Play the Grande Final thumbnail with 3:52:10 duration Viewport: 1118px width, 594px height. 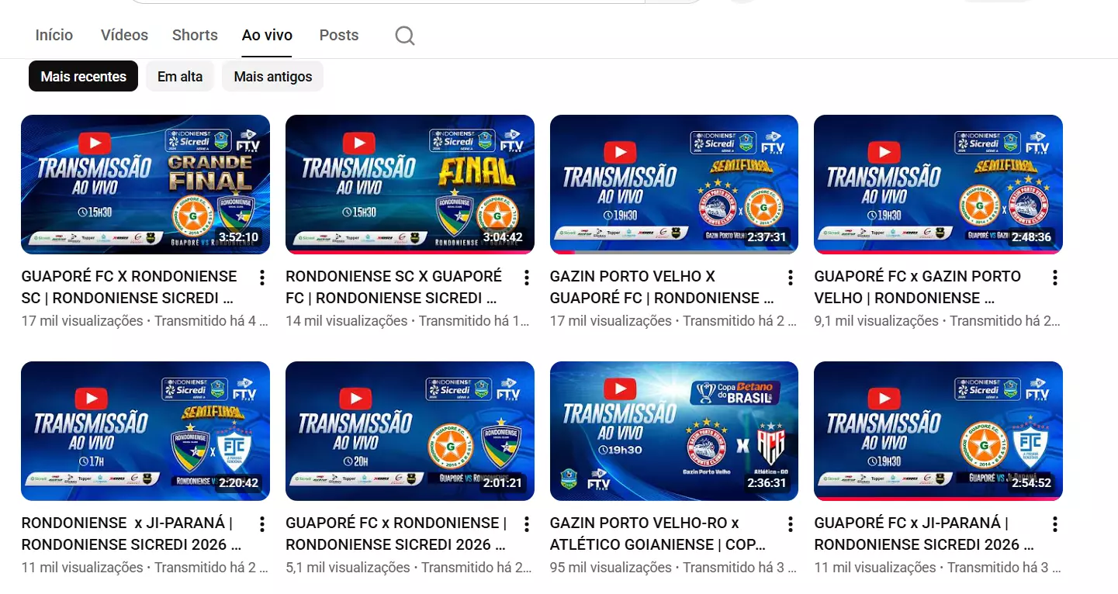point(145,185)
